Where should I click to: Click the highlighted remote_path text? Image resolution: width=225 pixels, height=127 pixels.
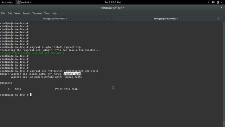click(72, 74)
